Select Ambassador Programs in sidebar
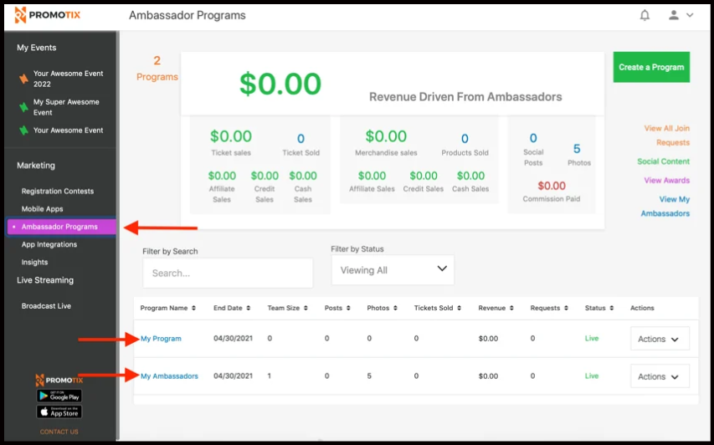 click(59, 227)
